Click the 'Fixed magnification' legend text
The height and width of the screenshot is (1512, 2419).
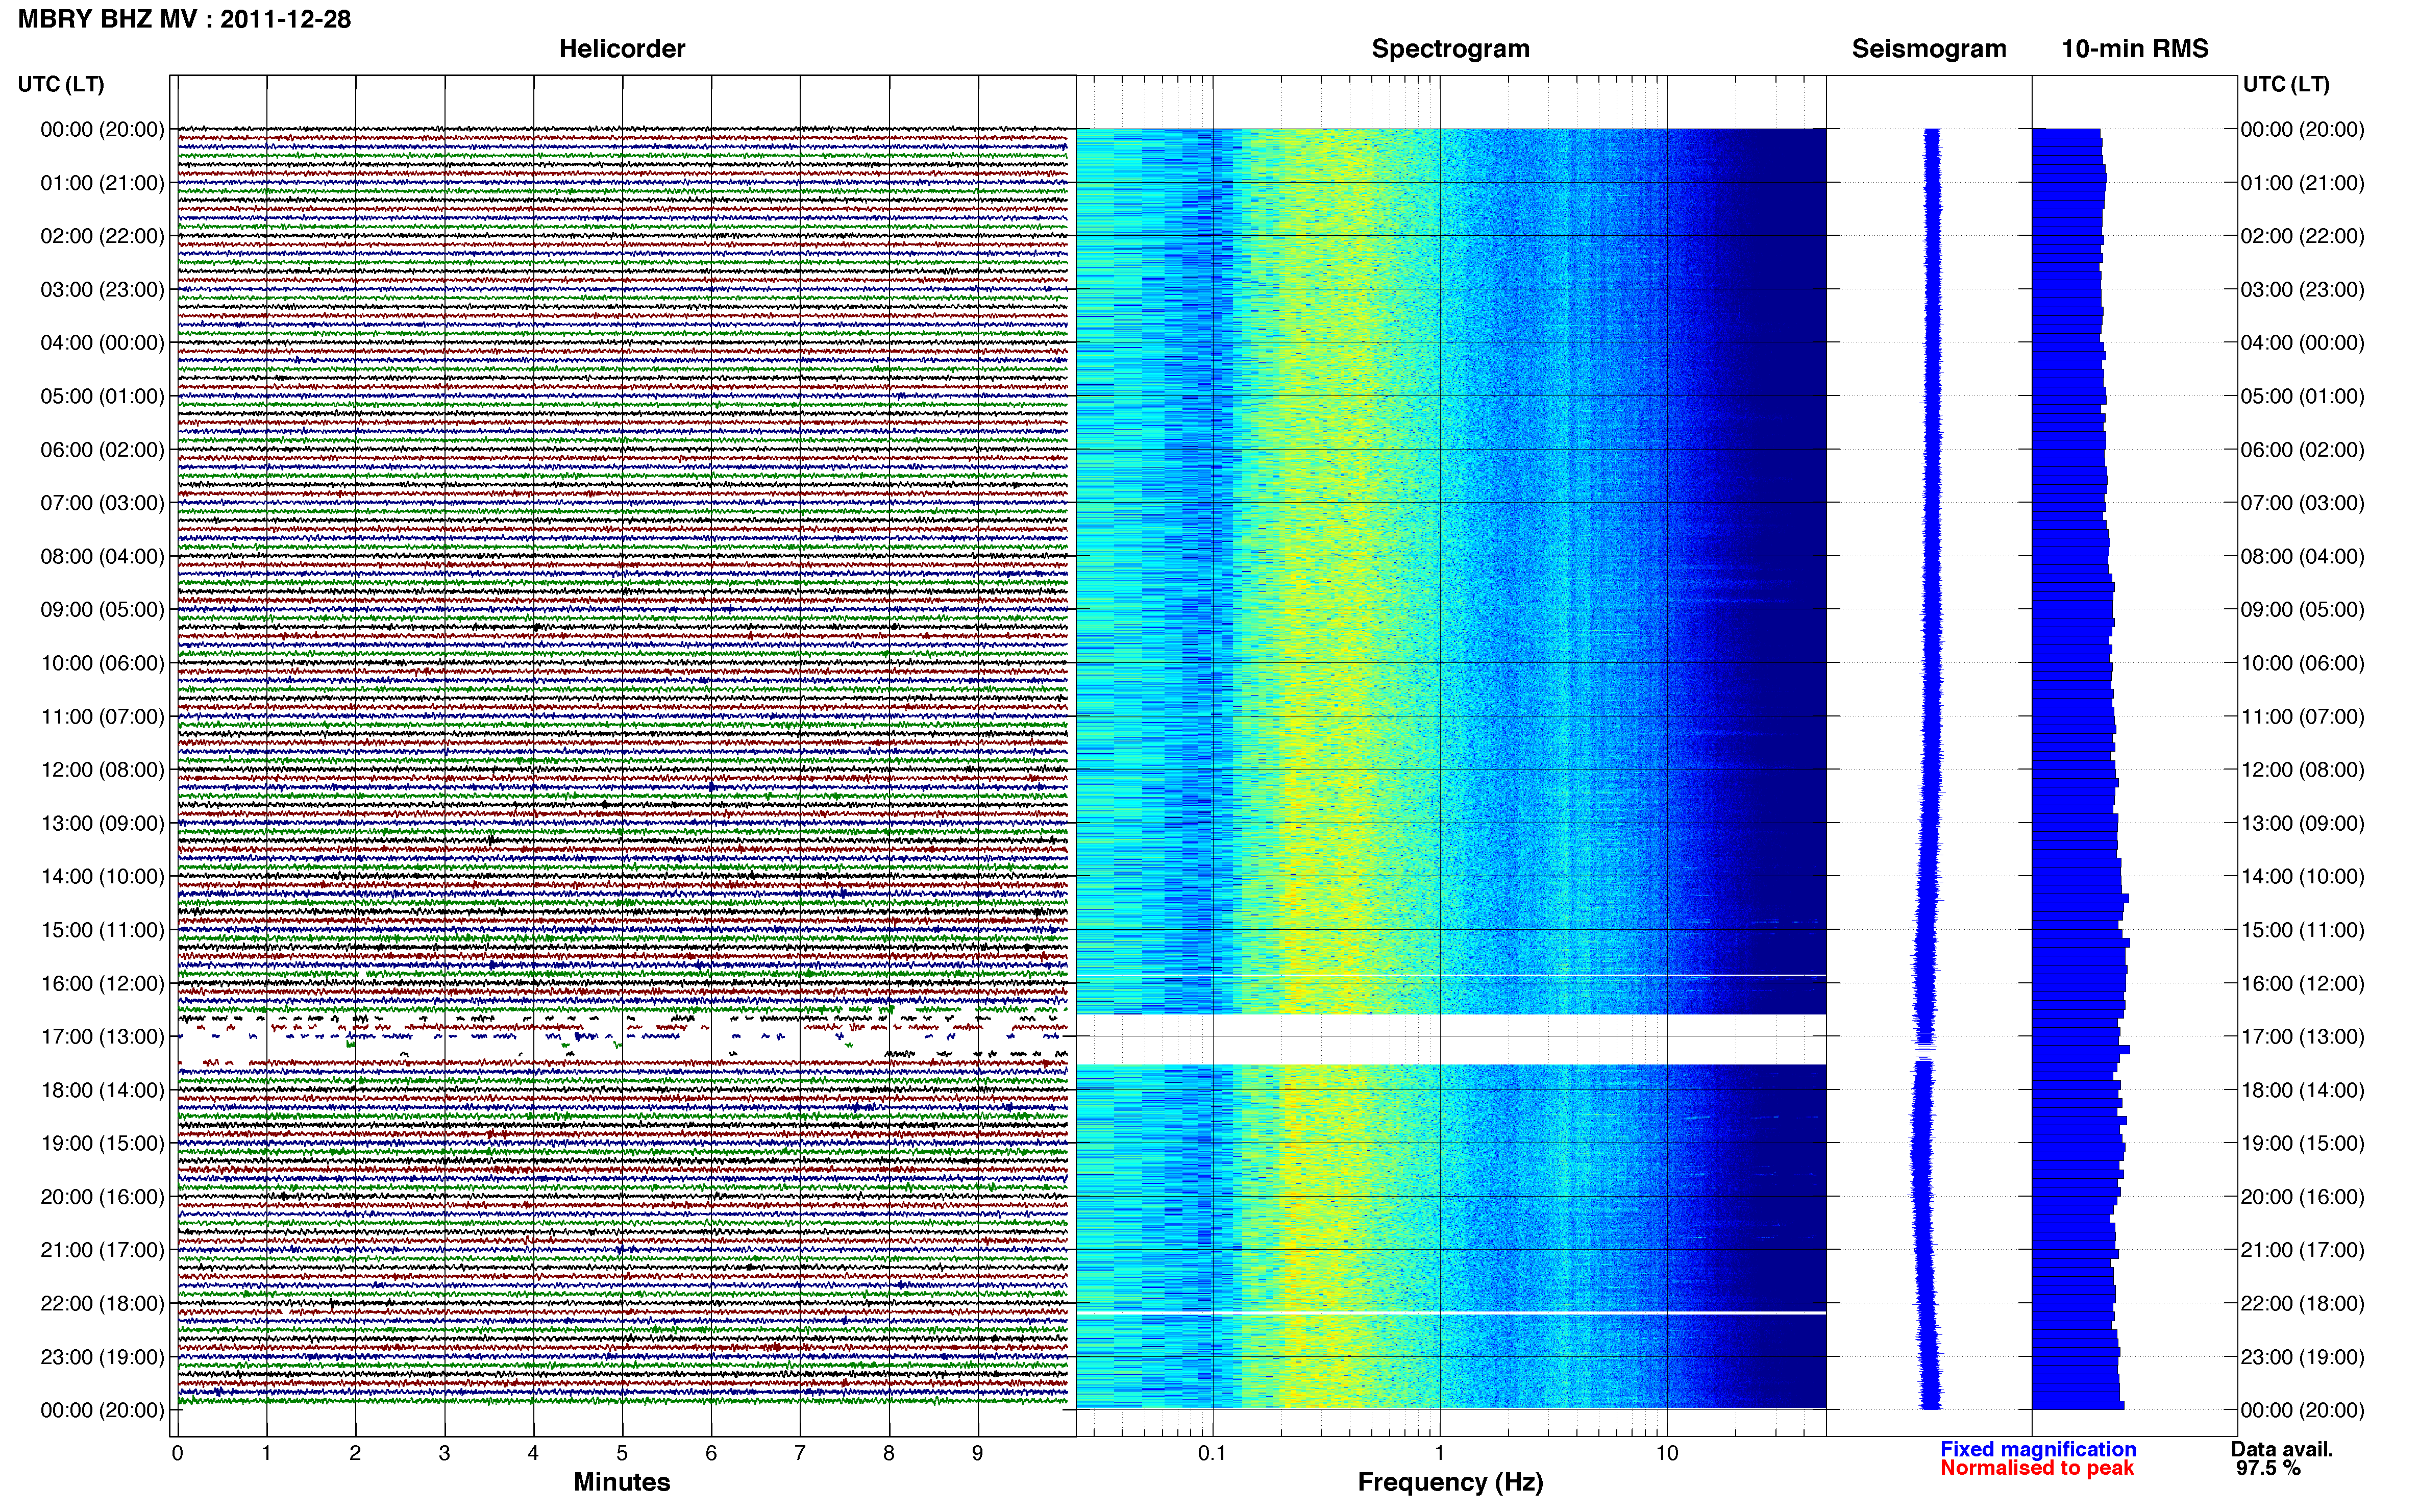click(2038, 1449)
